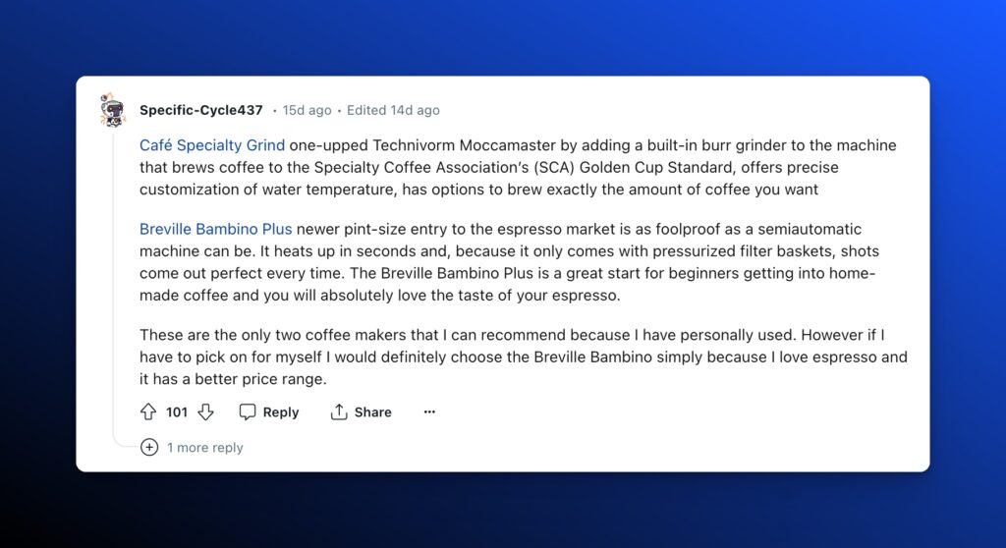Open the Specific-Cycle437 user profile
Image resolution: width=1006 pixels, height=548 pixels.
click(x=201, y=110)
